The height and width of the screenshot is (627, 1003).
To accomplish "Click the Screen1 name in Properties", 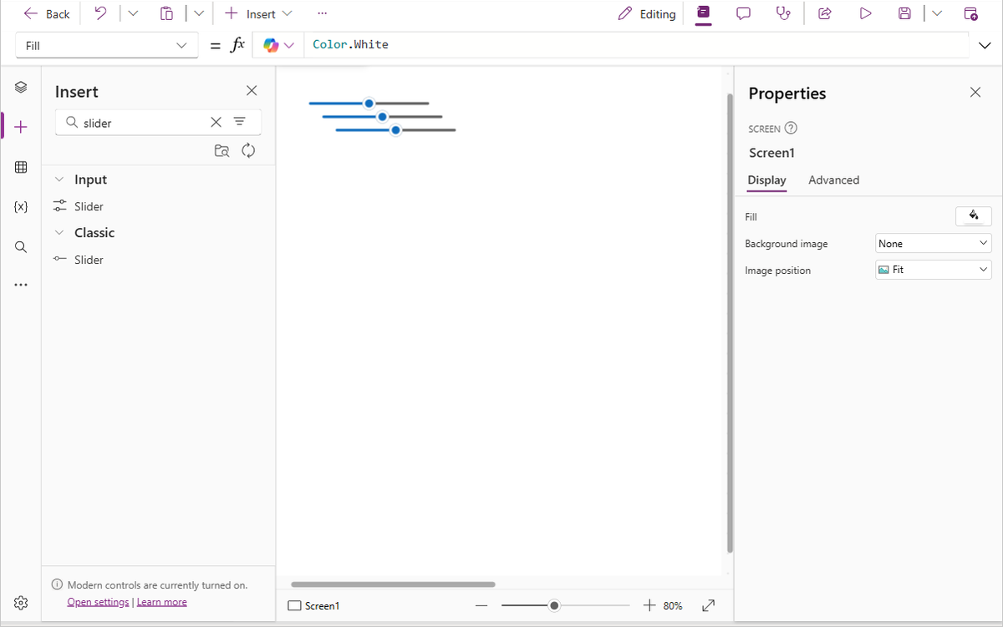I will (771, 153).
